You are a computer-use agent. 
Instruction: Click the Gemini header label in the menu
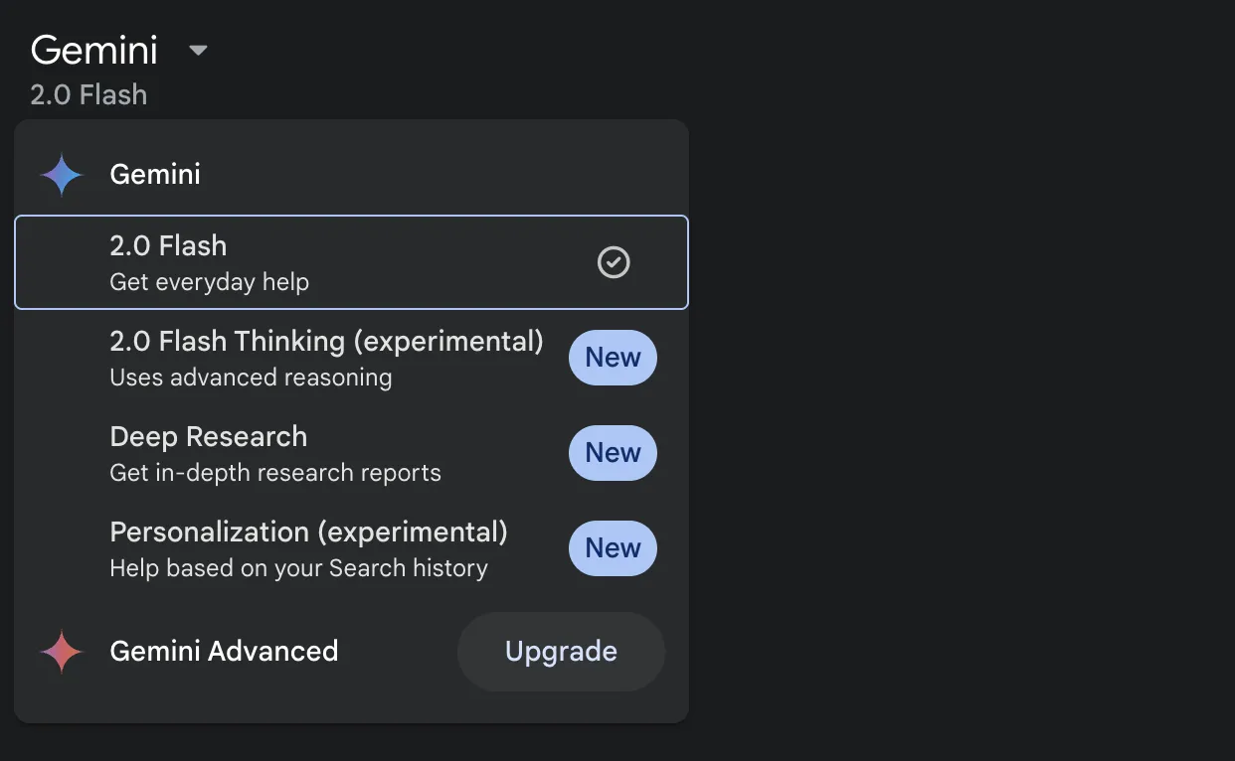155,175
